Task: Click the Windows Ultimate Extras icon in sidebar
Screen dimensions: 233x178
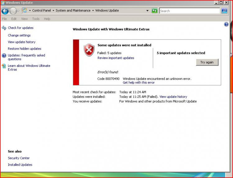Action: click(x=4, y=66)
